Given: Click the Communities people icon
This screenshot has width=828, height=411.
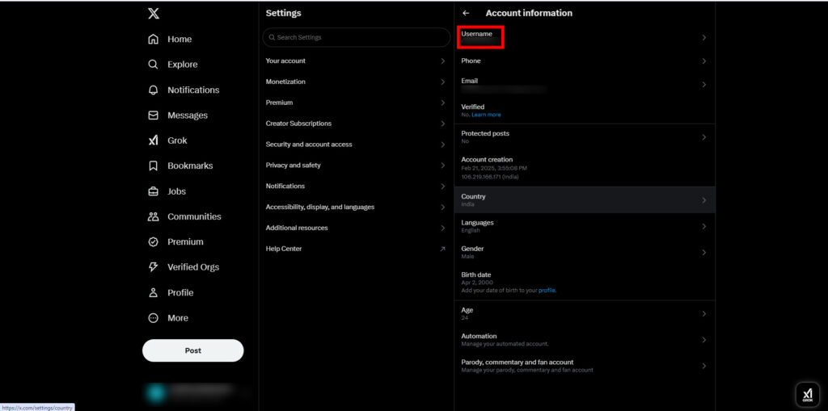Looking at the screenshot, I should 153,216.
